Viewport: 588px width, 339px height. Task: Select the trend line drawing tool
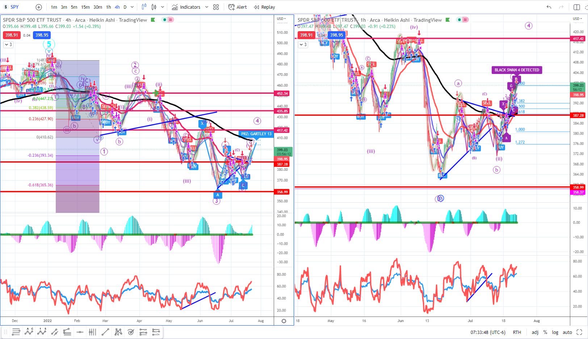pyautogui.click(x=105, y=332)
